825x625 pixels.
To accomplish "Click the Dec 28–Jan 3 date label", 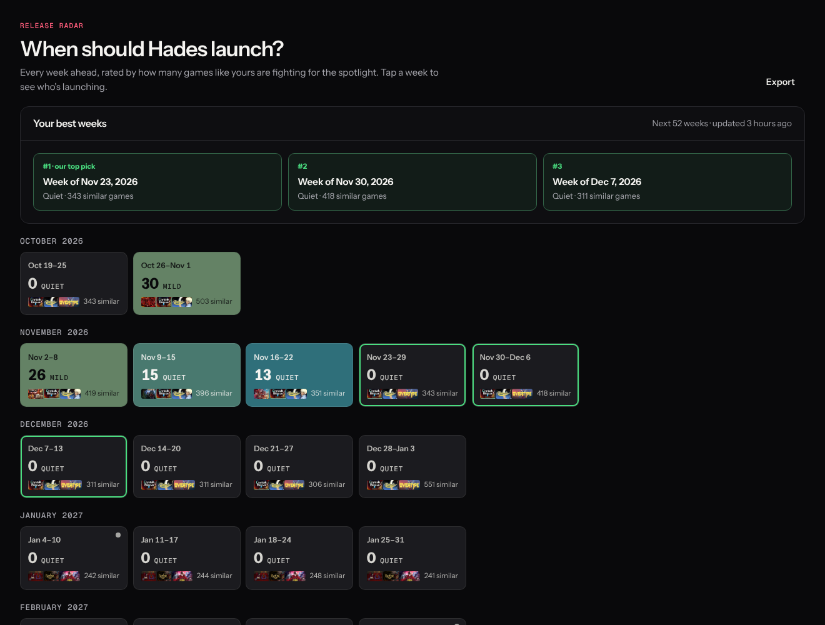I will click(391, 449).
